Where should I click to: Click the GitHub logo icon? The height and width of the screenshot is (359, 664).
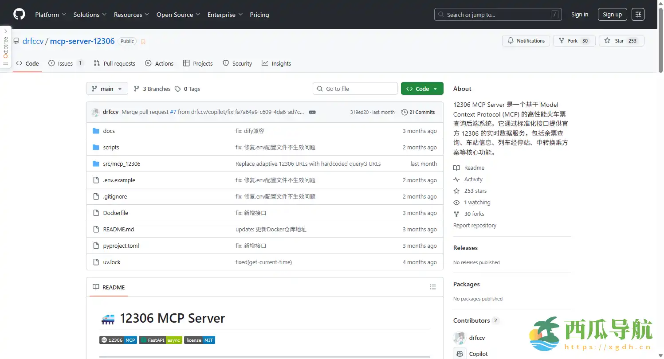(19, 15)
